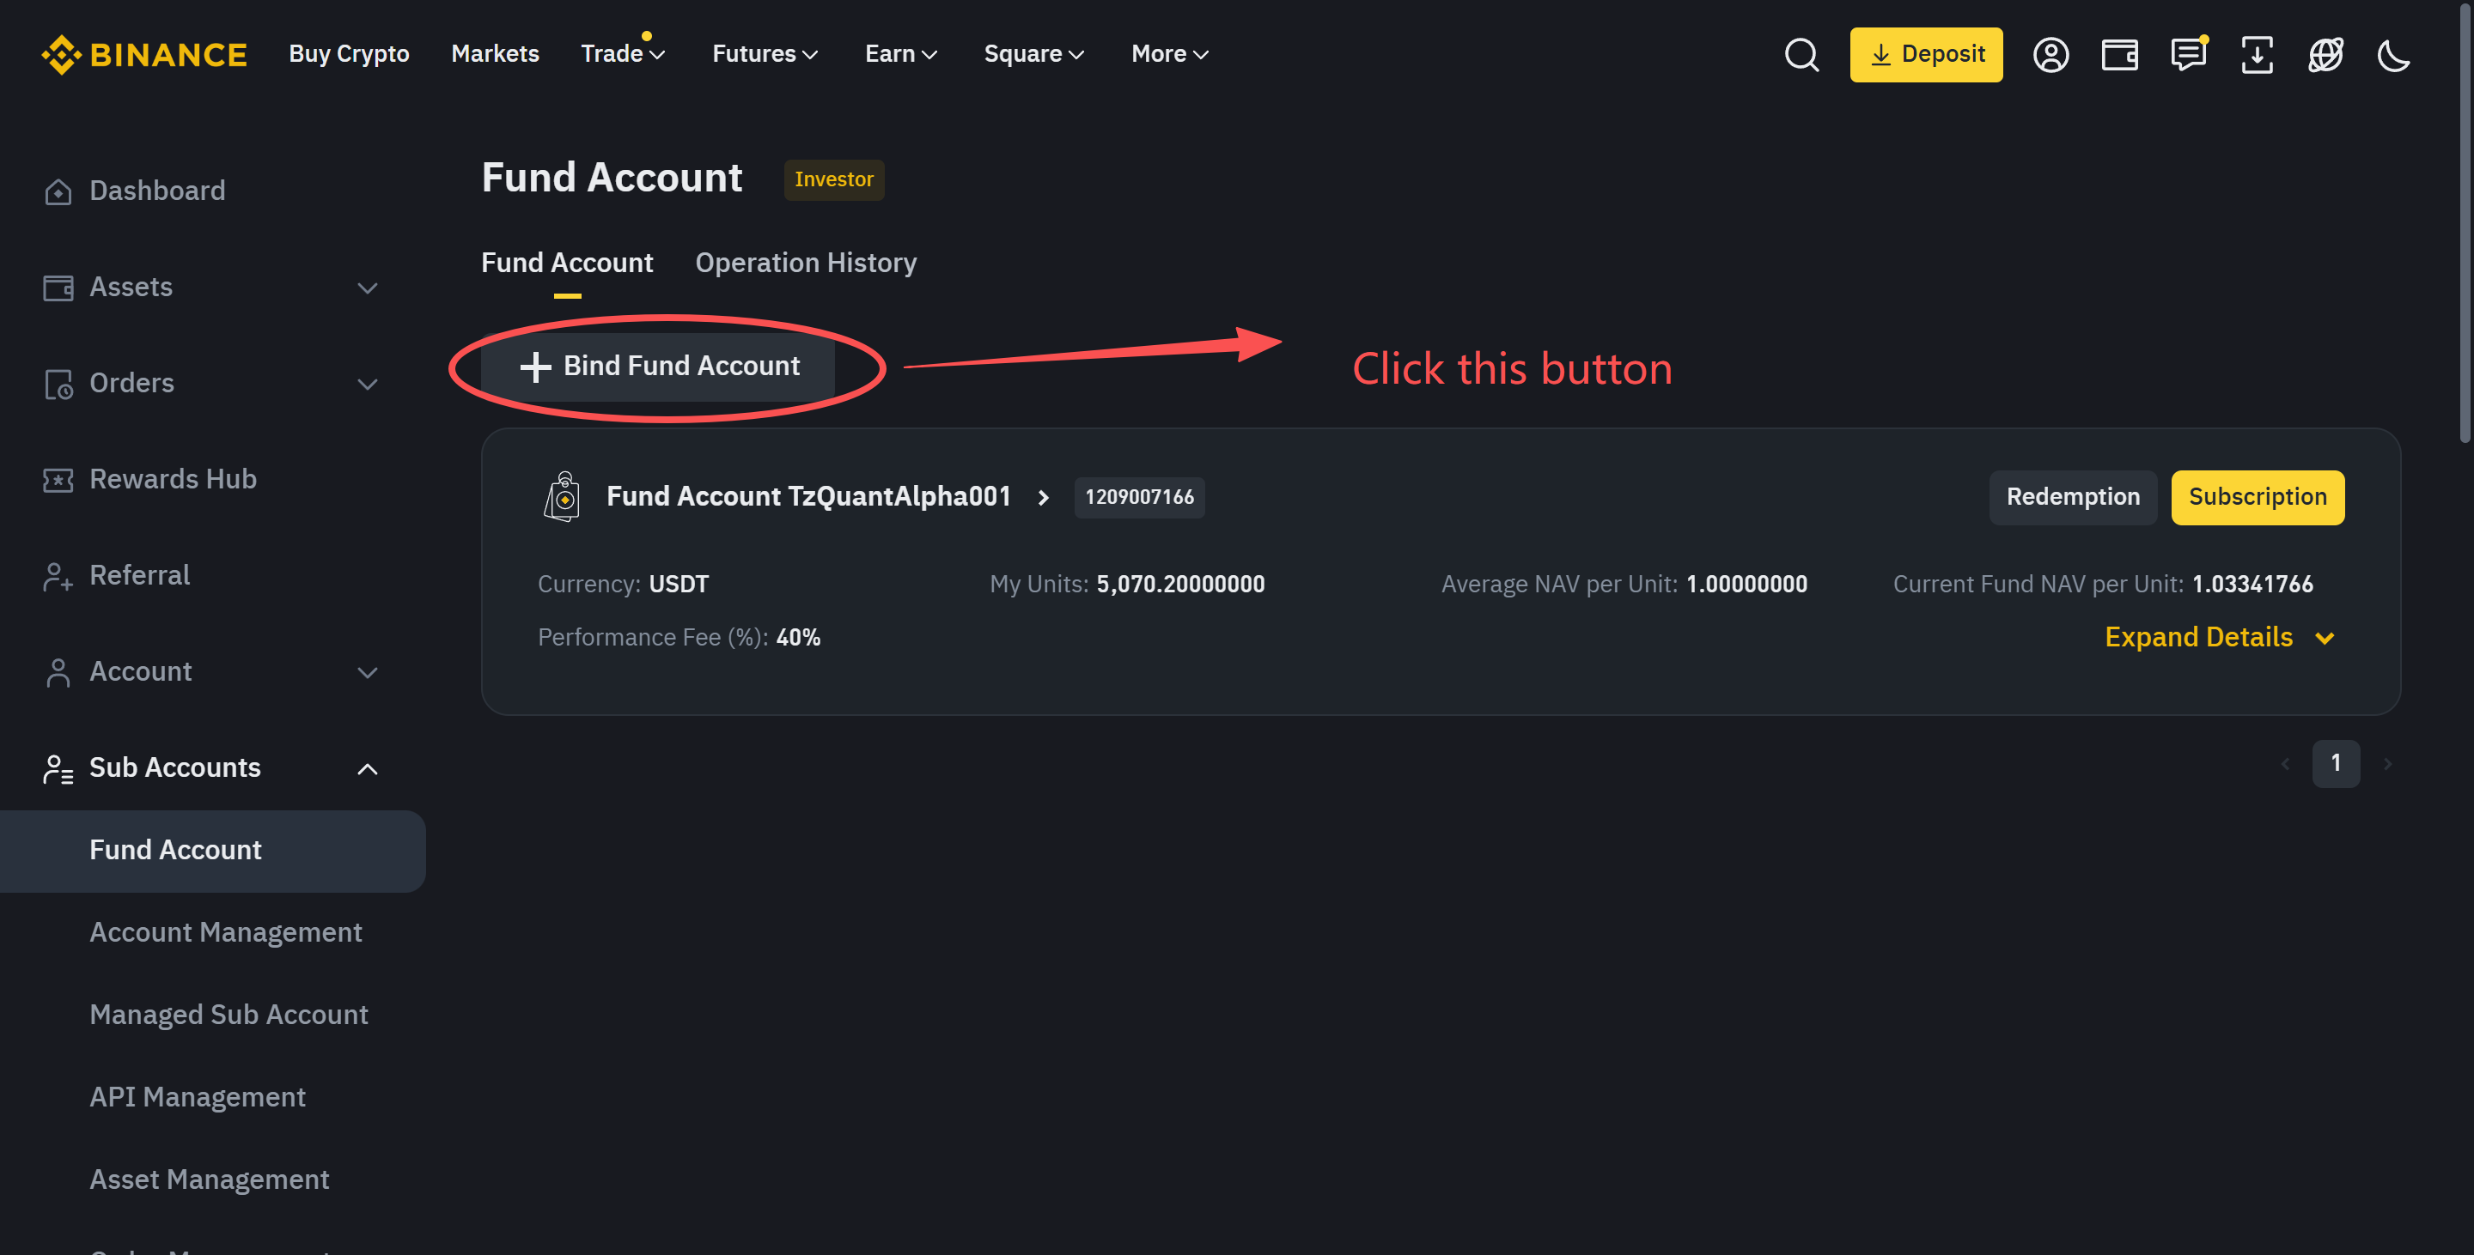Click the fund account bag icon
This screenshot has height=1255, width=2474.
tap(562, 497)
